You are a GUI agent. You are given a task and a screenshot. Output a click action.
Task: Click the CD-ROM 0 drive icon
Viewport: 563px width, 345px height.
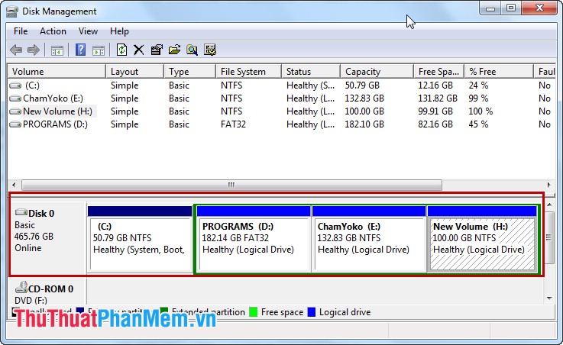tap(21, 287)
